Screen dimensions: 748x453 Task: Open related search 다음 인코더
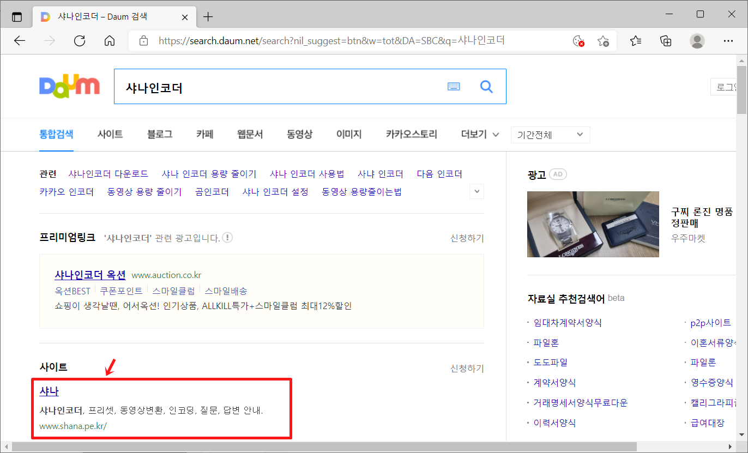[x=439, y=174]
